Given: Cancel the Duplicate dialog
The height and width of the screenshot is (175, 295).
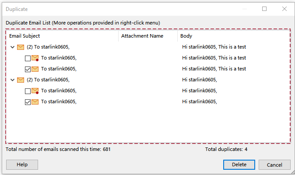Looking at the screenshot, I should click(274, 164).
